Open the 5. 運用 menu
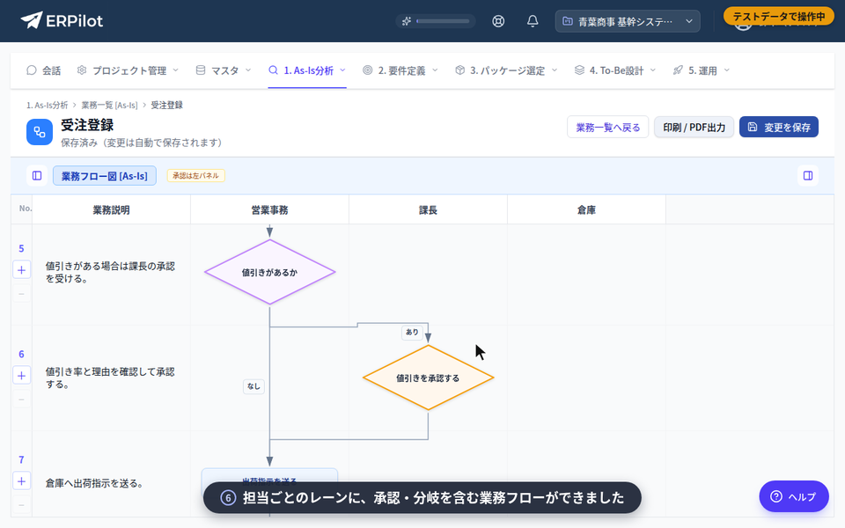The height and width of the screenshot is (528, 845). 702,70
